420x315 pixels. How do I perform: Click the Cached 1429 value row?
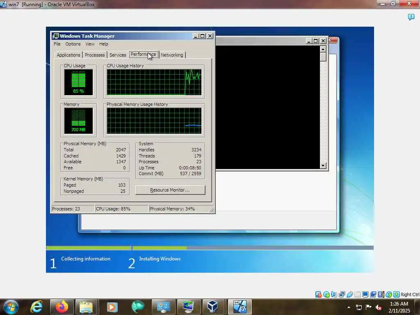pyautogui.click(x=95, y=156)
